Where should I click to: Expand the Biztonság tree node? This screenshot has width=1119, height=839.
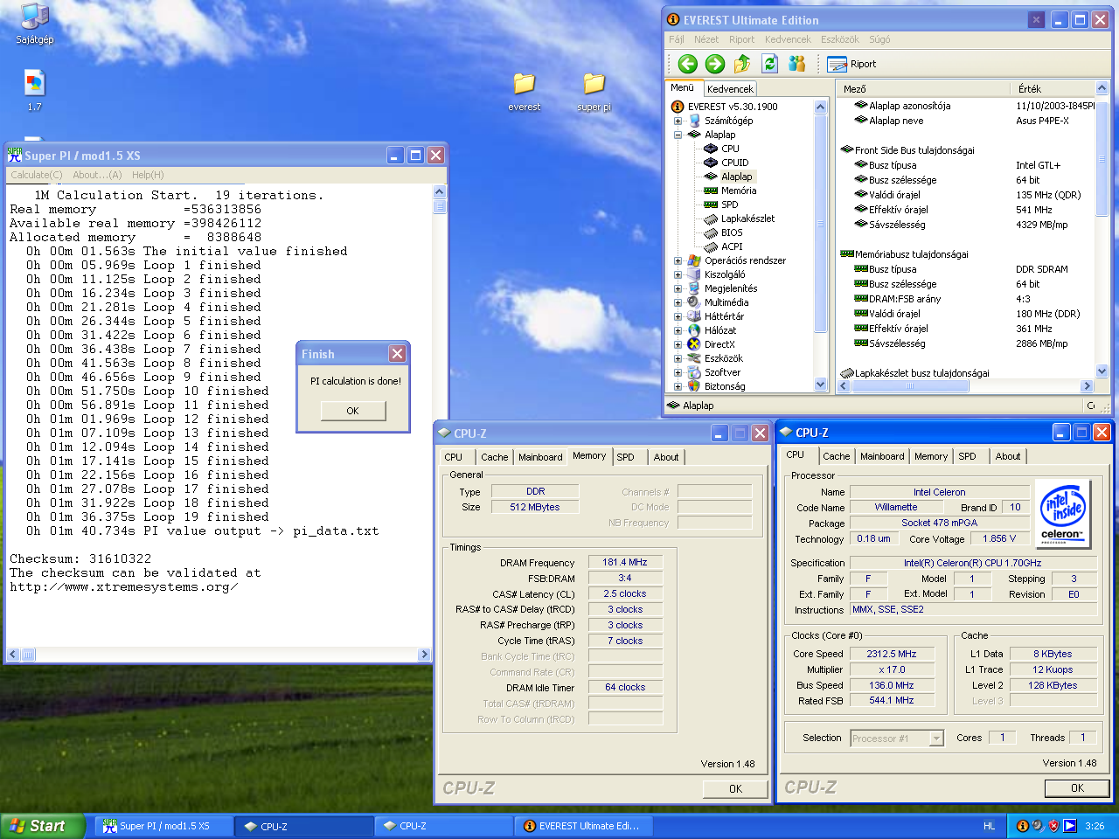click(x=678, y=386)
